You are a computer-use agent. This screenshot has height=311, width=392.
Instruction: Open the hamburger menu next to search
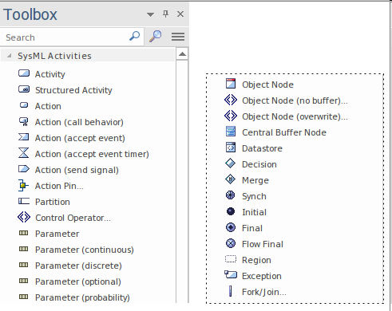click(x=178, y=37)
